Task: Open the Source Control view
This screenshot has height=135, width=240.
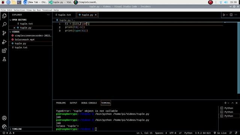Action: (4, 33)
